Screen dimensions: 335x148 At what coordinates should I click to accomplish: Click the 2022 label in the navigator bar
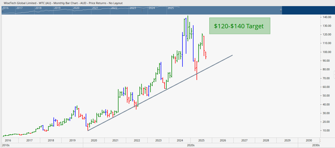tap(114, 8)
